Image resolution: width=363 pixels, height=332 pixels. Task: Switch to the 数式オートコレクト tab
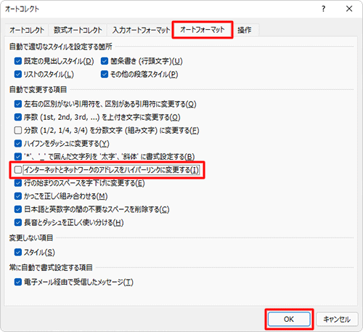coord(78,31)
